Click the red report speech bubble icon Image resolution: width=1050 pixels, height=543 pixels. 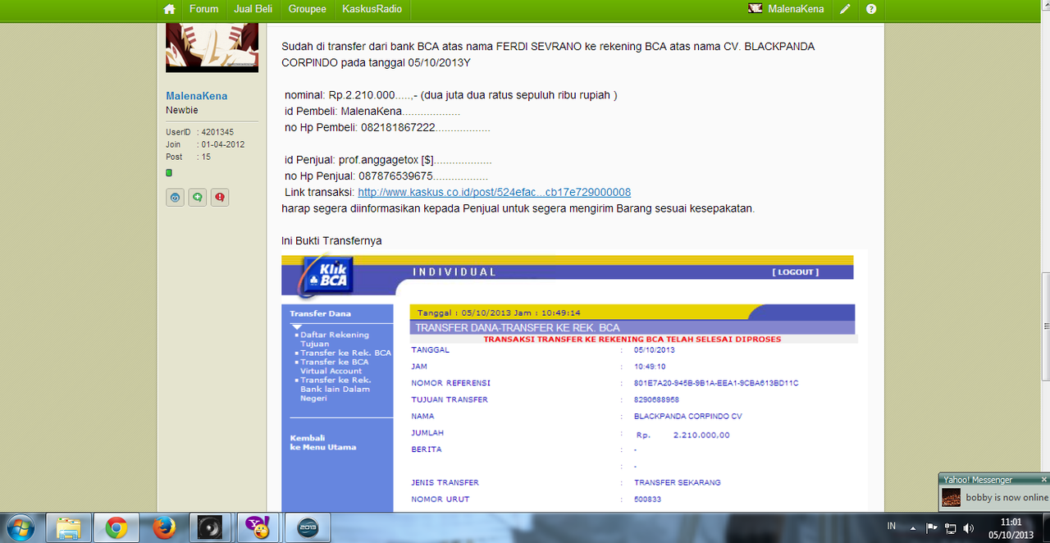coord(219,197)
